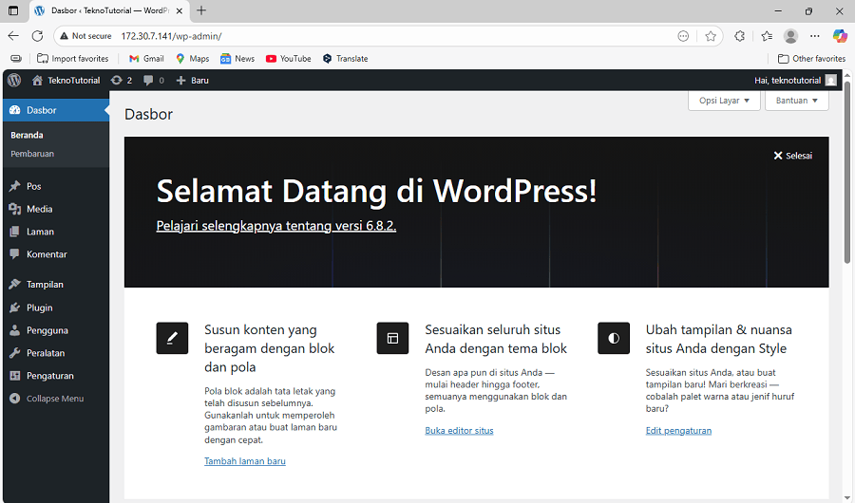Click the Not secure site info badge
The height and width of the screenshot is (503, 855).
tap(85, 36)
